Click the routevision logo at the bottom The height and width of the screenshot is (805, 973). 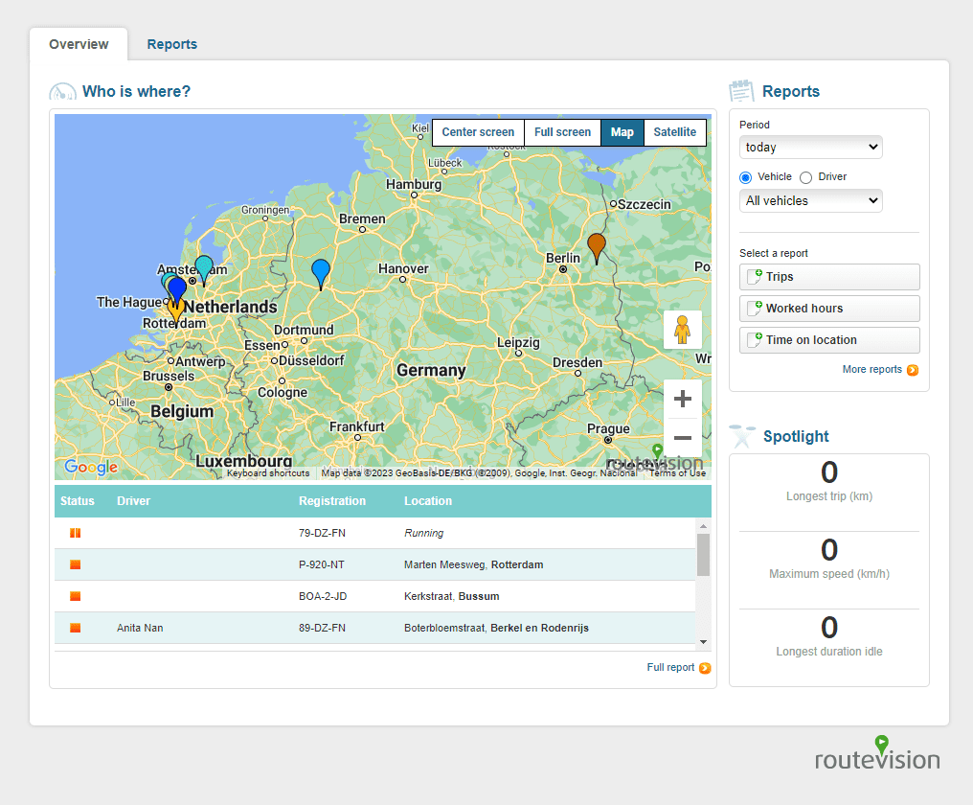click(876, 757)
